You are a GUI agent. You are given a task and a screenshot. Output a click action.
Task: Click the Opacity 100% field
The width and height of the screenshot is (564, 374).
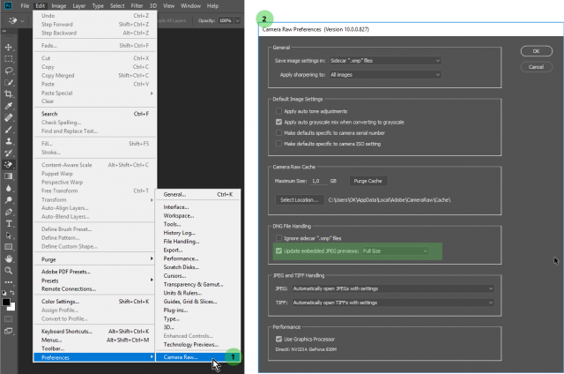pyautogui.click(x=226, y=20)
